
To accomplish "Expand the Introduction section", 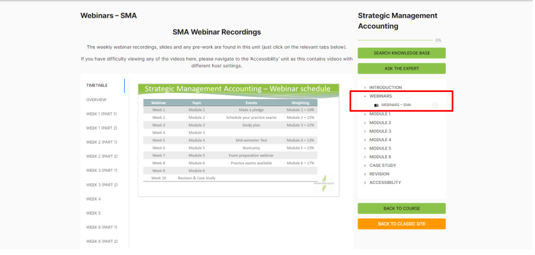I will tap(386, 88).
